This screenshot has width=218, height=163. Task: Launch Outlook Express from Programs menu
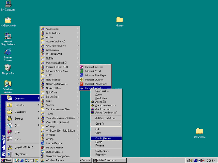click(60, 152)
